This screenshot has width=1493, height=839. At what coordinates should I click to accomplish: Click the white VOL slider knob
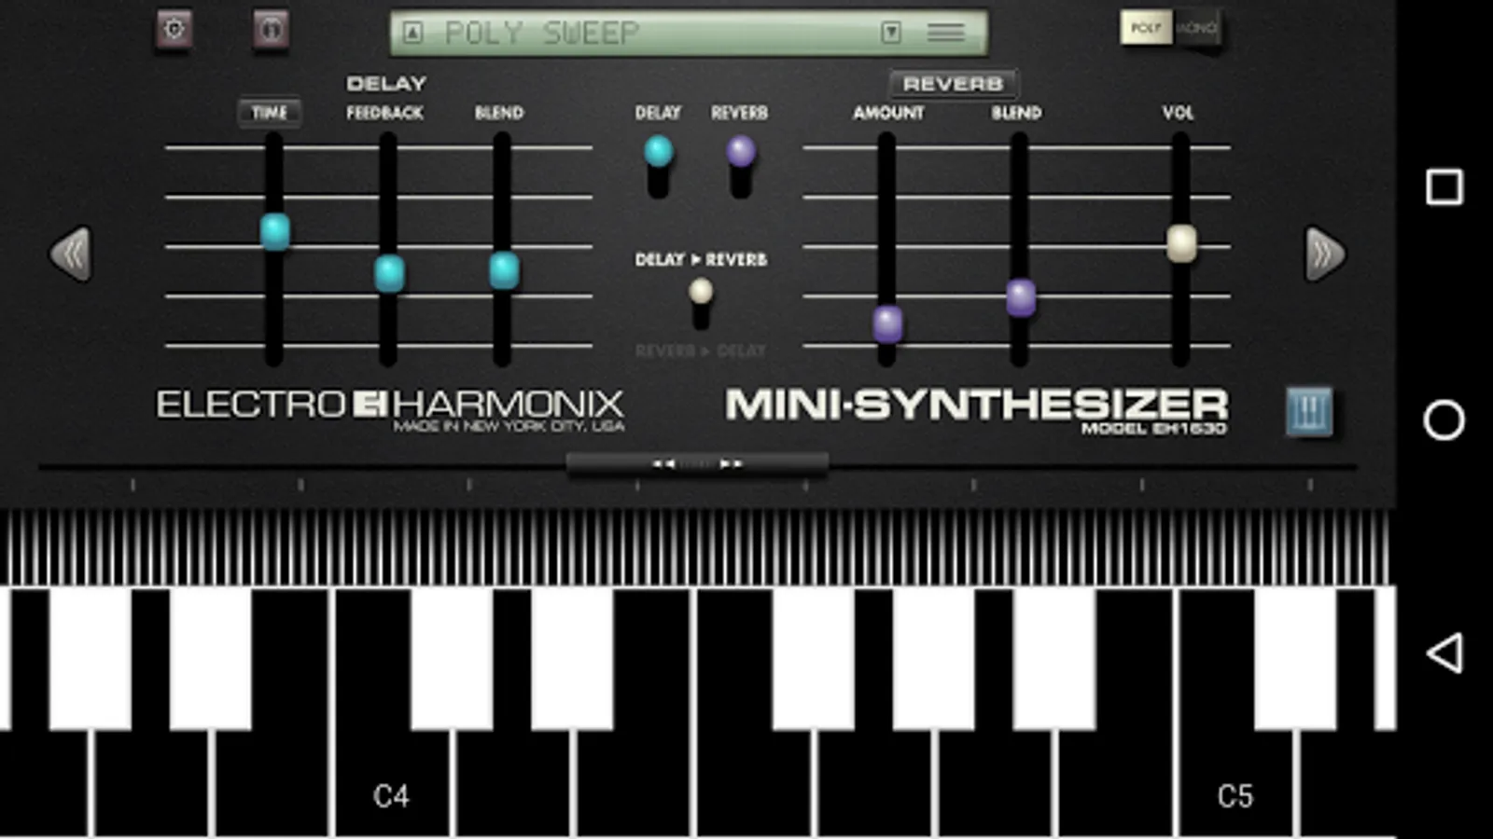(1181, 243)
